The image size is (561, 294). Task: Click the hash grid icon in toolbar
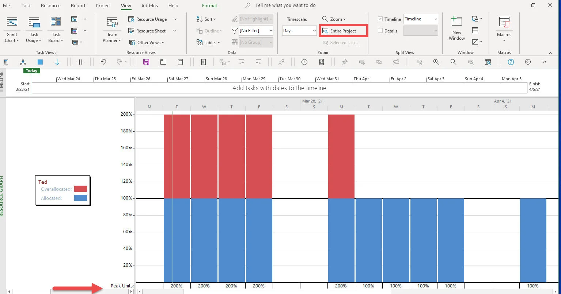coord(80,62)
